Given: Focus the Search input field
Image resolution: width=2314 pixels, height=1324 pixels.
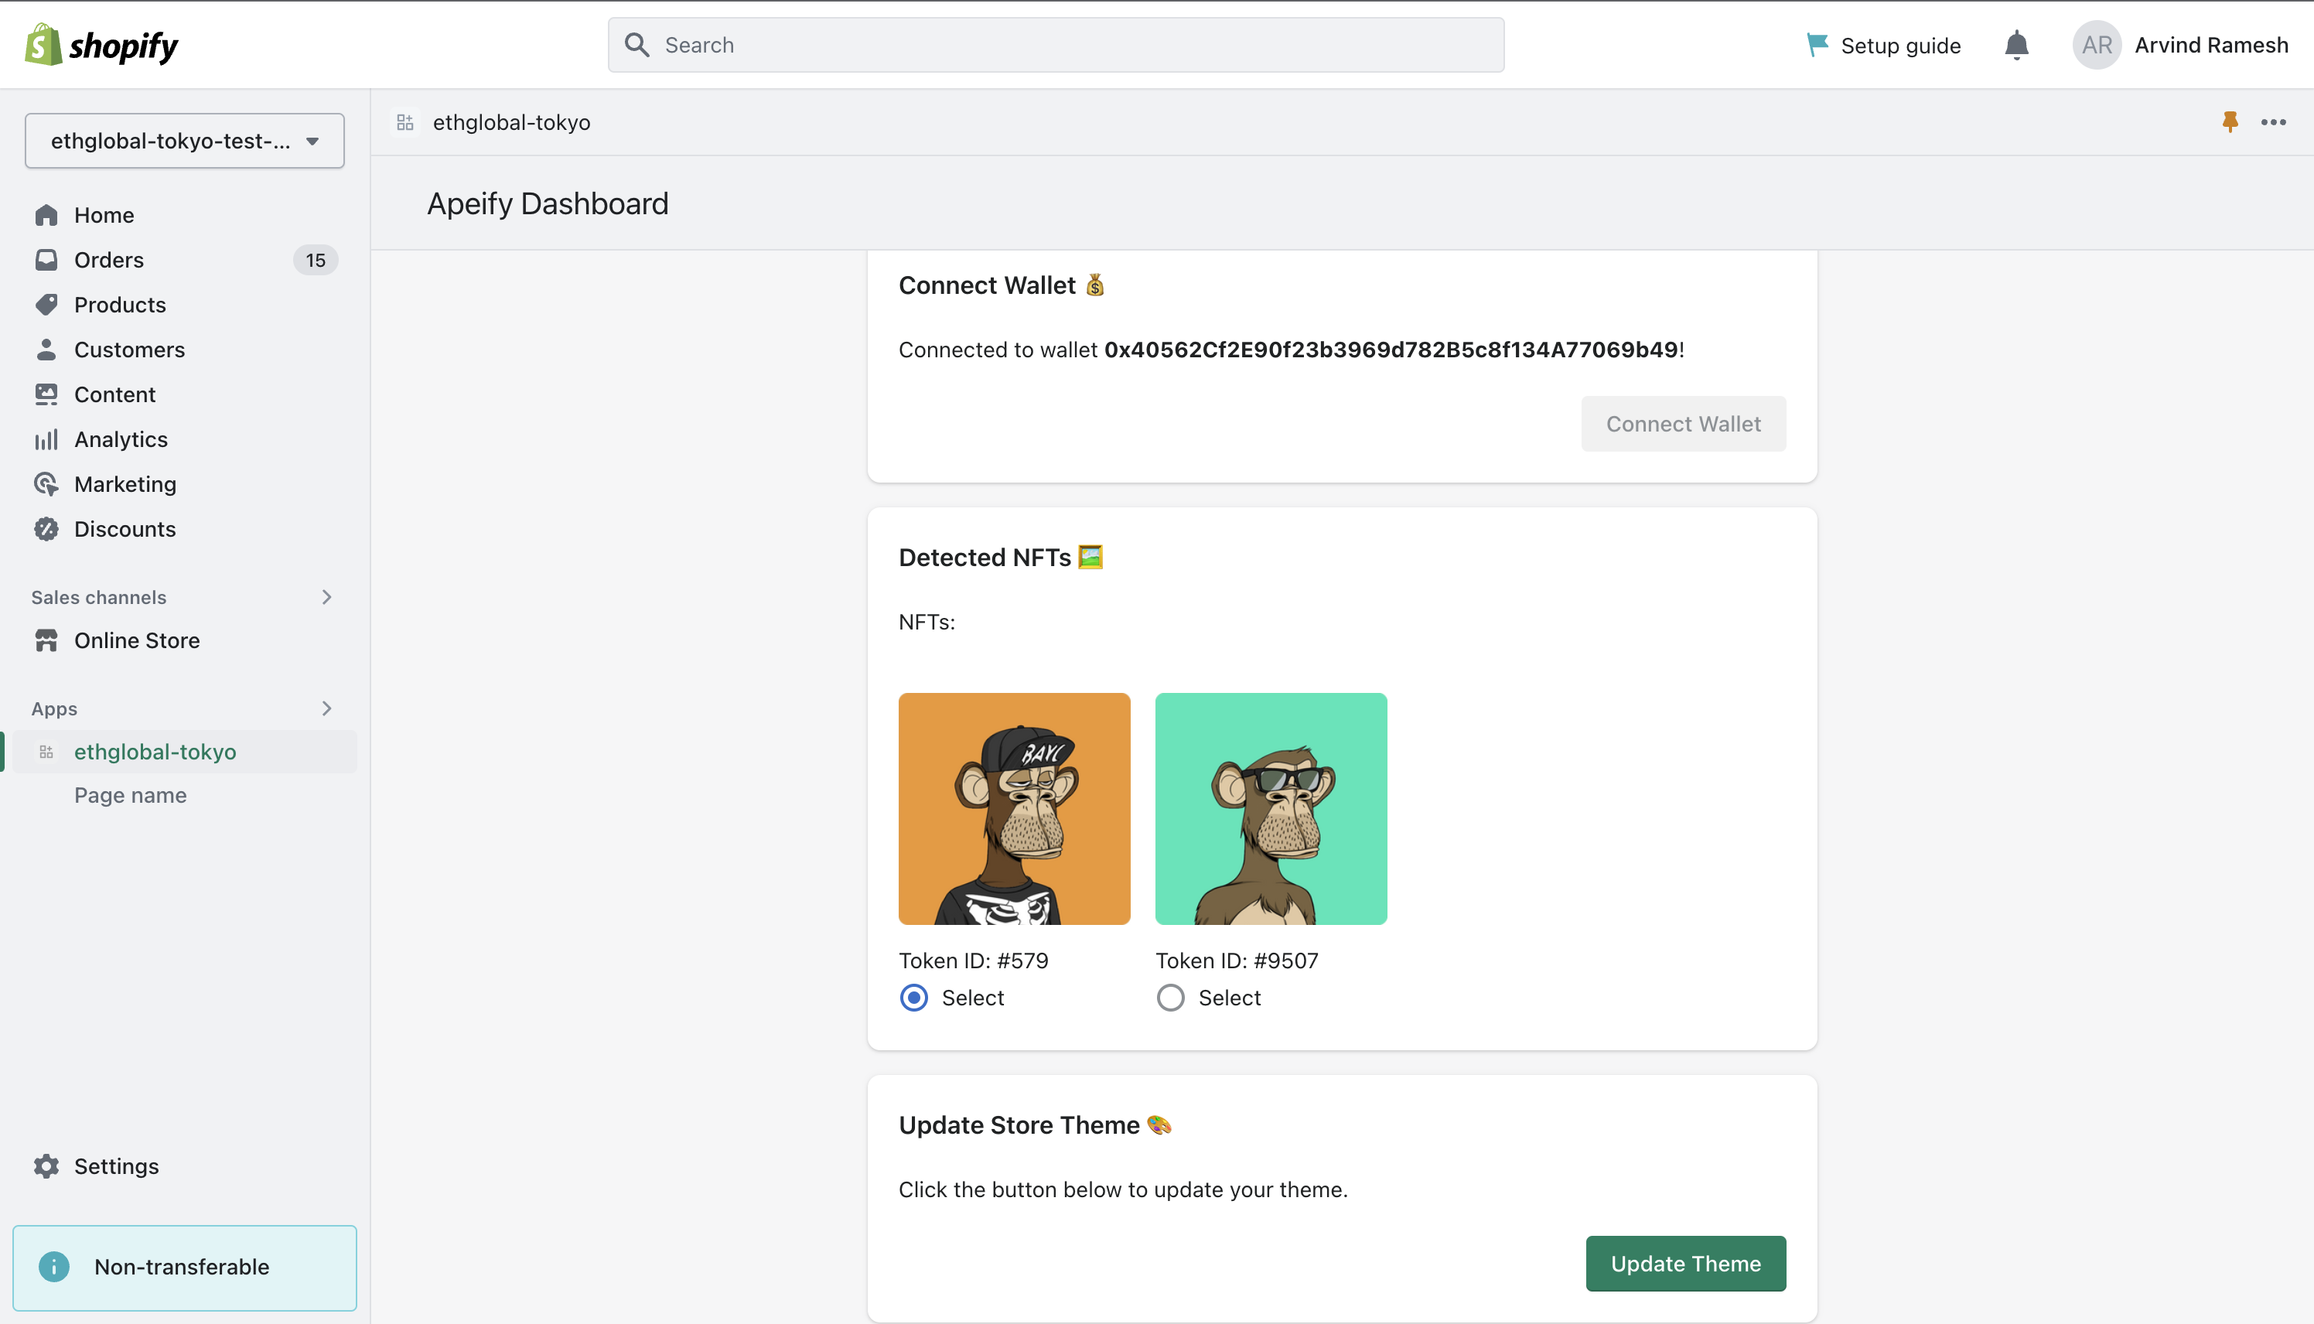Looking at the screenshot, I should (x=1056, y=45).
